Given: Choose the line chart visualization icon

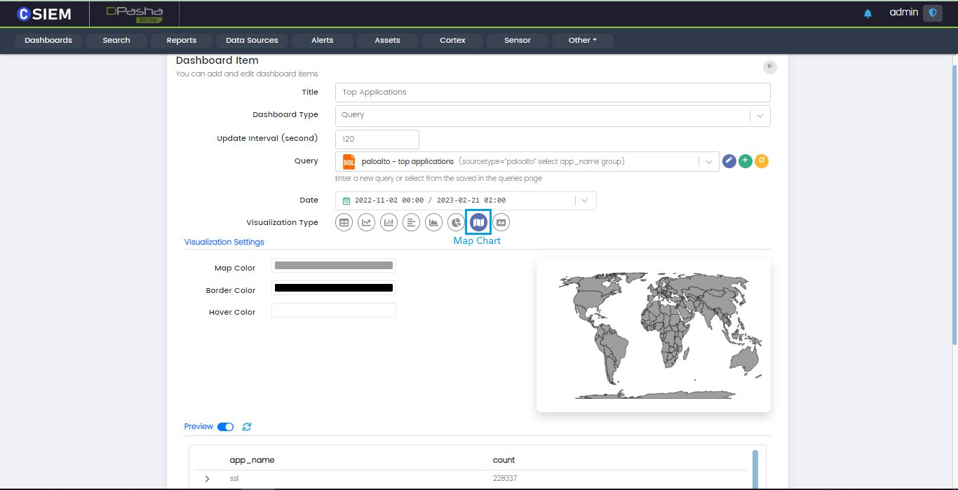Looking at the screenshot, I should pyautogui.click(x=366, y=222).
